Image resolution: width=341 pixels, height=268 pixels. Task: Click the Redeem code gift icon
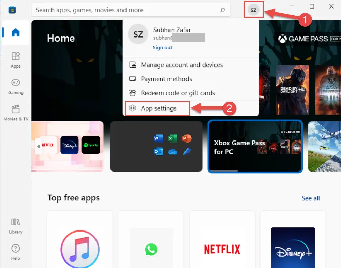click(132, 93)
